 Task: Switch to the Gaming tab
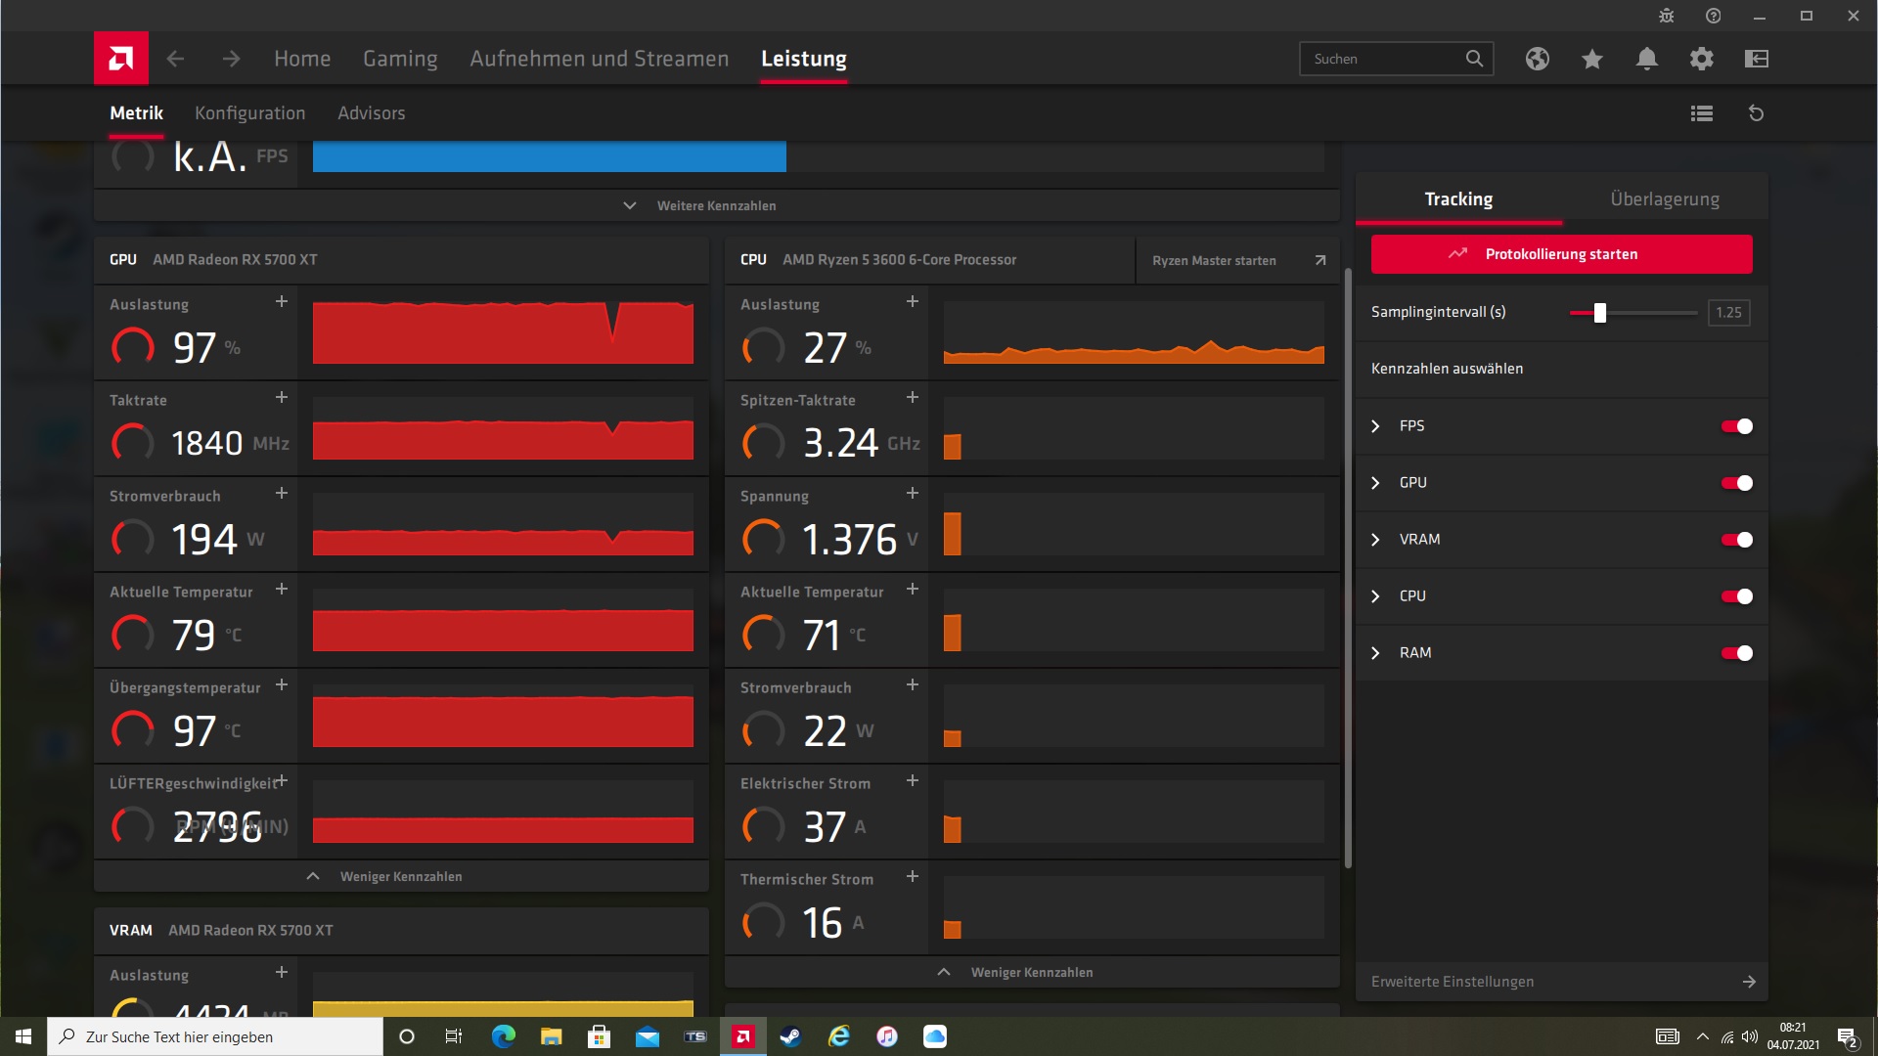400,59
